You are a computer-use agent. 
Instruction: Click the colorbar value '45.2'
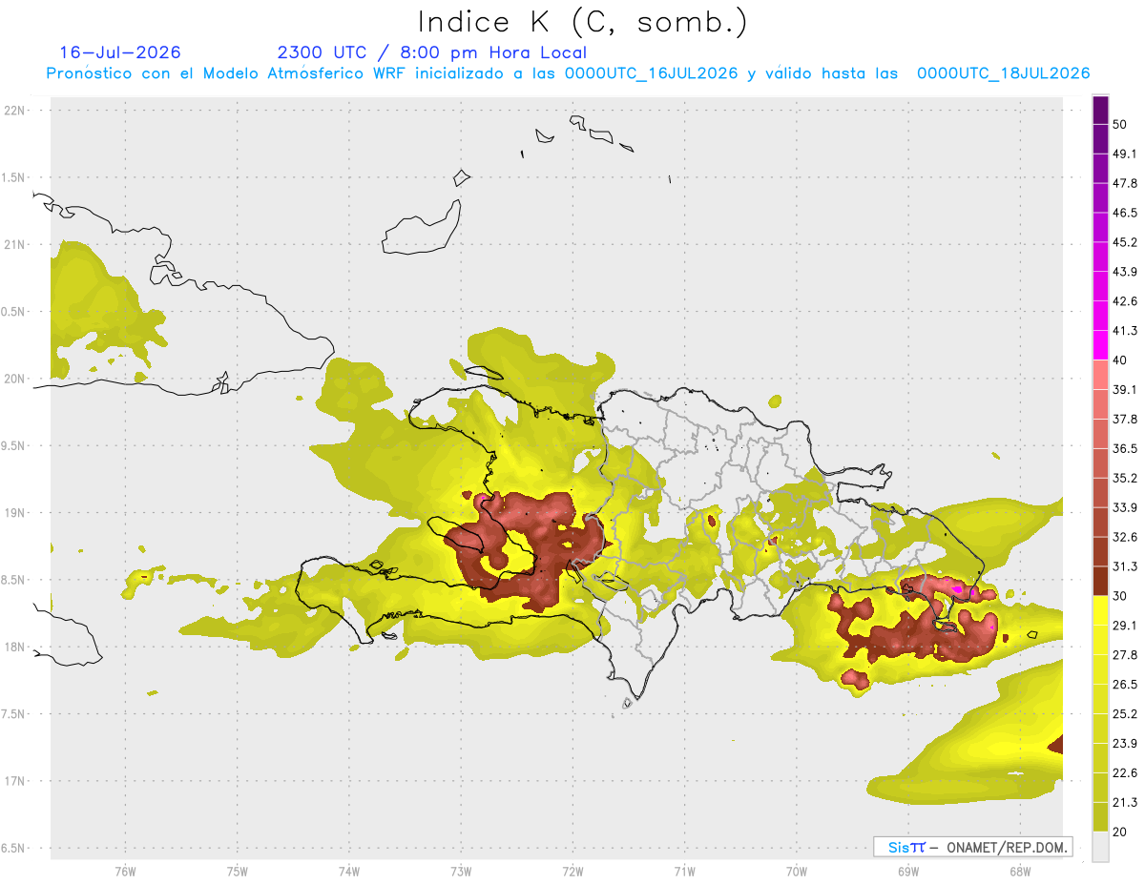(1125, 242)
